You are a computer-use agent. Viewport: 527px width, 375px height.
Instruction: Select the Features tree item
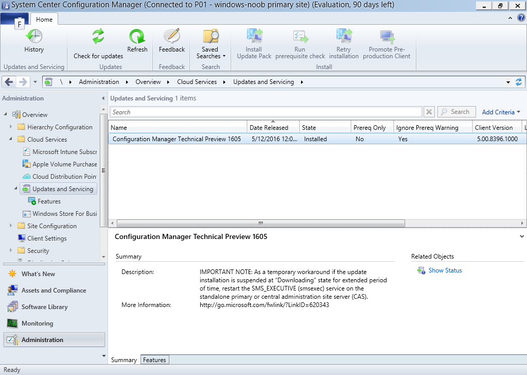coord(44,201)
